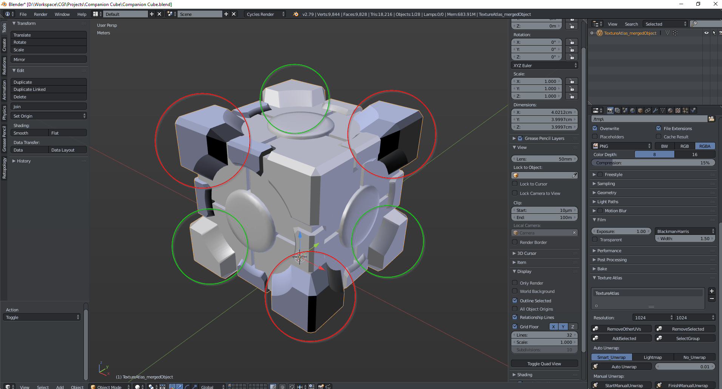
Task: Uncheck the Outline Selected option
Action: 515,300
